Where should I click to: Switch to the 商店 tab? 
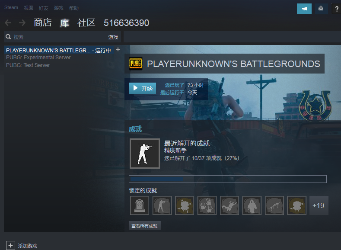[x=43, y=22]
